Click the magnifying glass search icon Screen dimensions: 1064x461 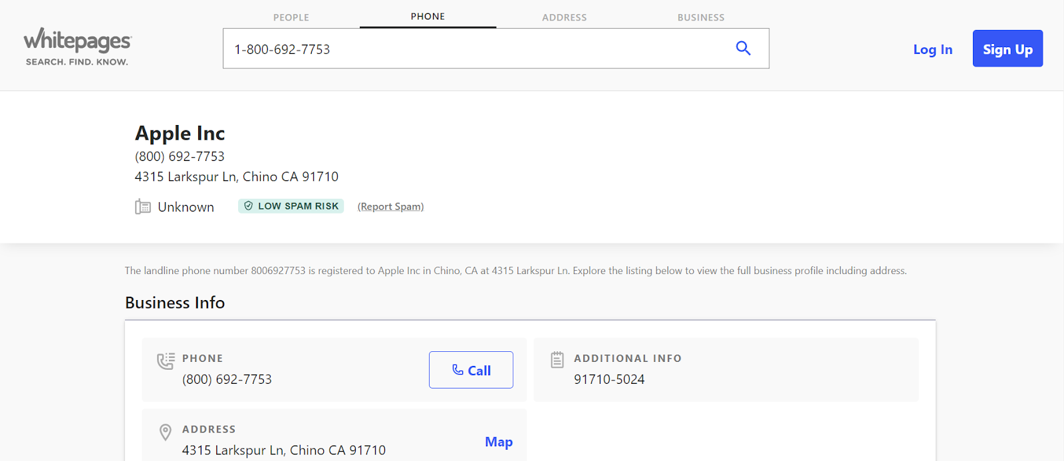(743, 48)
